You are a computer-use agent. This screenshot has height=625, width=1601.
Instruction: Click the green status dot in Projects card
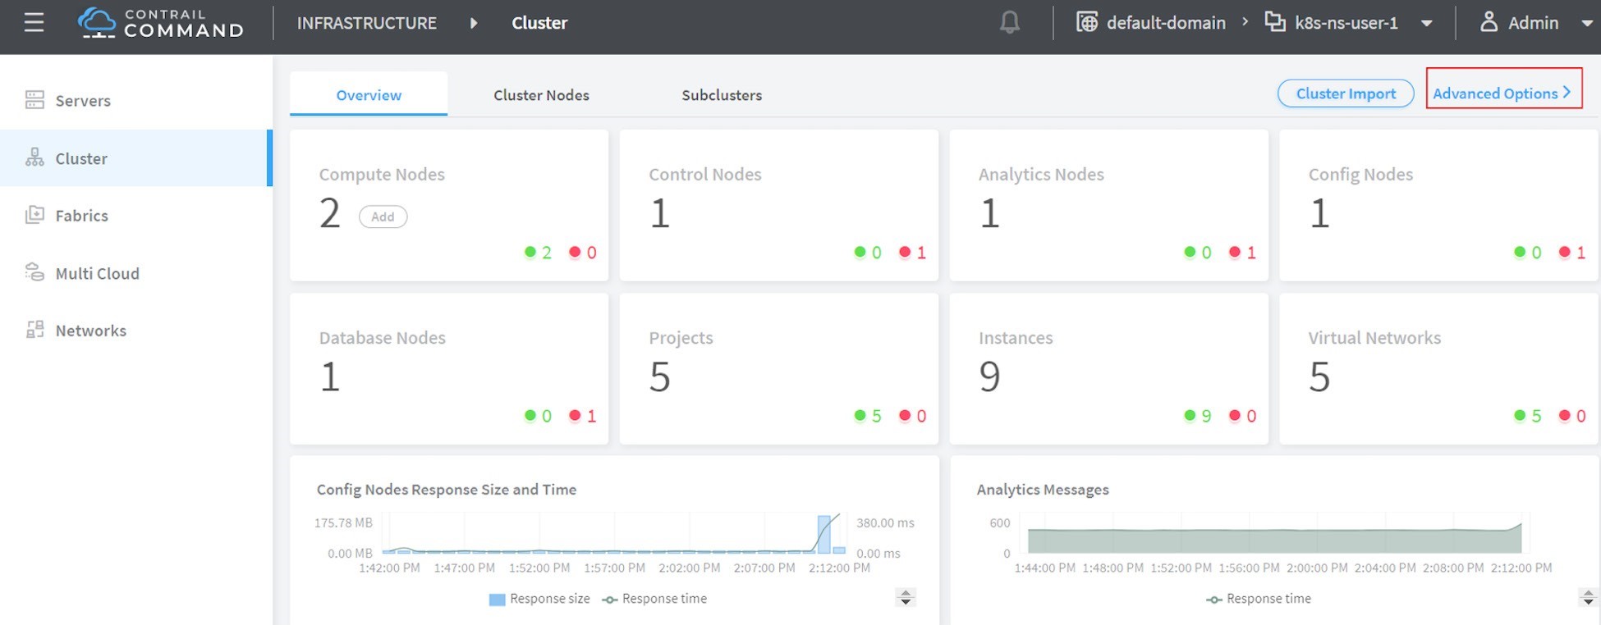pyautogui.click(x=860, y=415)
